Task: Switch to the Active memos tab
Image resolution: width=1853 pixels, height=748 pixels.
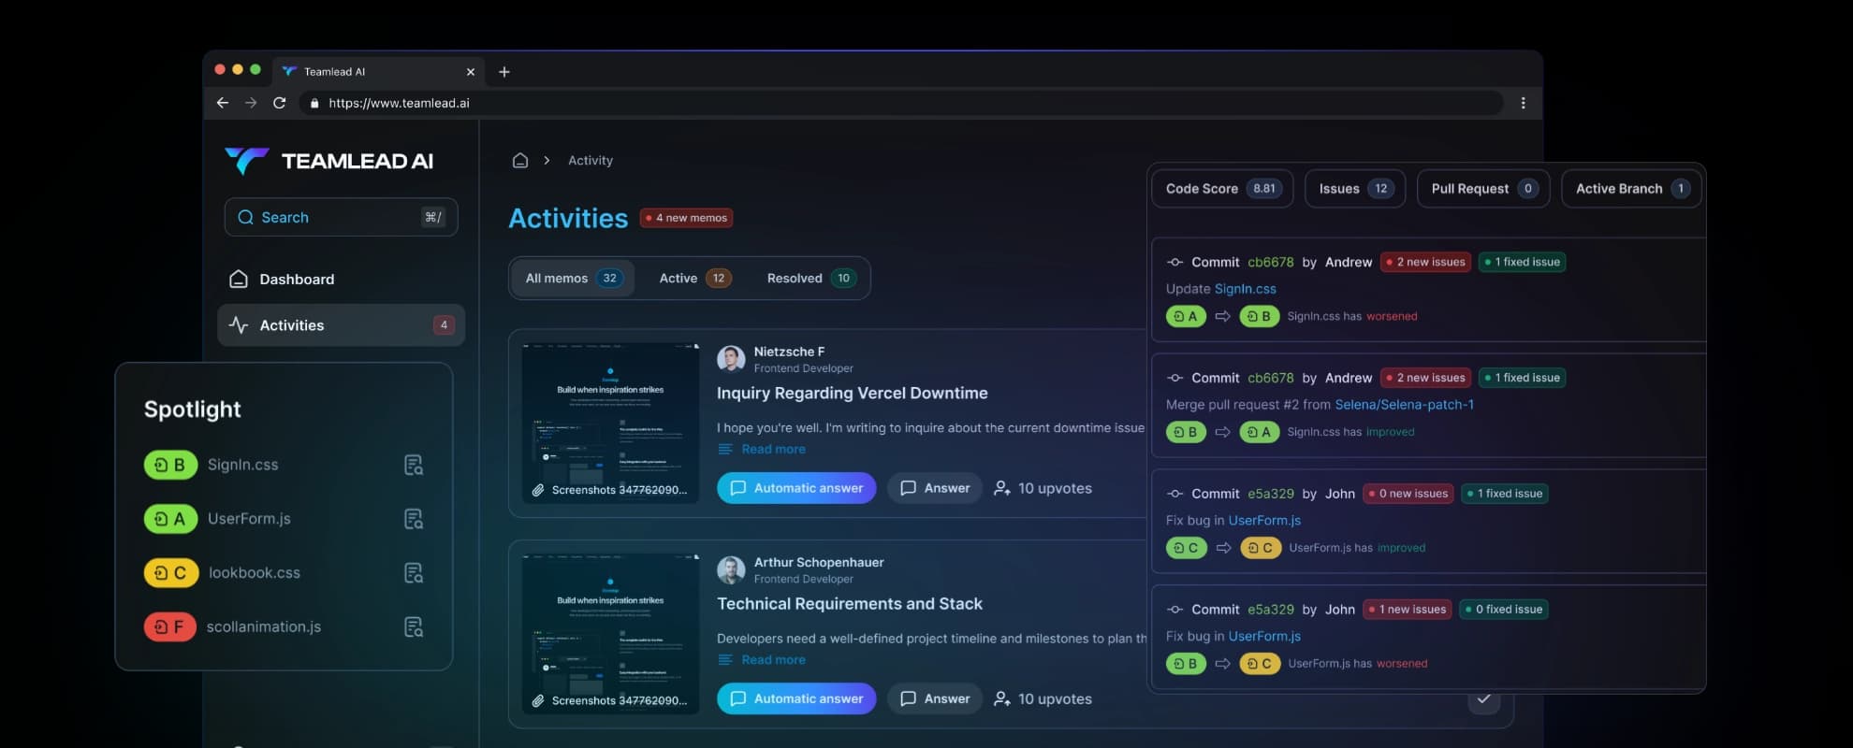Action: click(694, 279)
